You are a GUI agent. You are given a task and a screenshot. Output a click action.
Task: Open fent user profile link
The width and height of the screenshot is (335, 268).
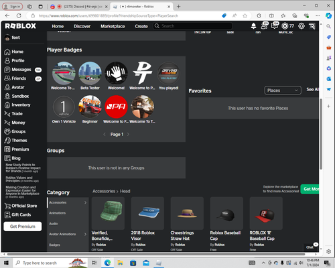click(12, 38)
